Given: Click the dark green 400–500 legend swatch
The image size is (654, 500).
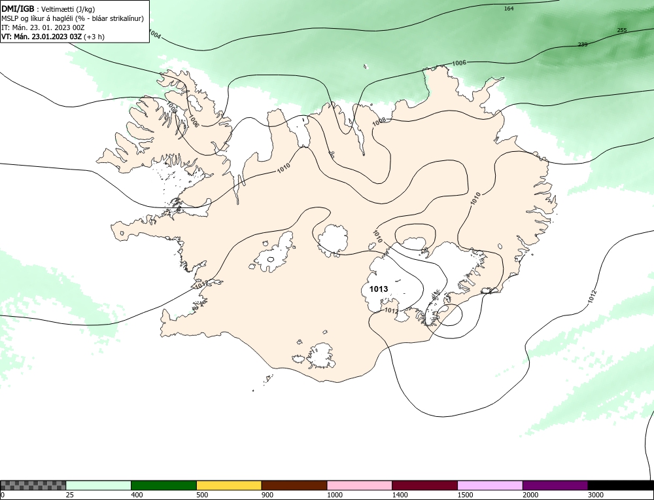Looking at the screenshot, I should 163,486.
